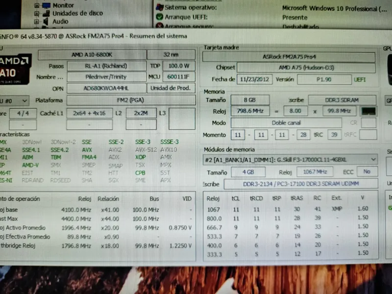Click the memory clock 798.6 MHz field

tap(250, 111)
